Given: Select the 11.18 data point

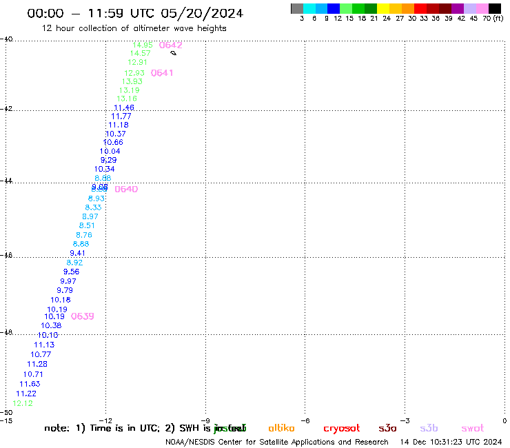Looking at the screenshot, I should point(119,125).
